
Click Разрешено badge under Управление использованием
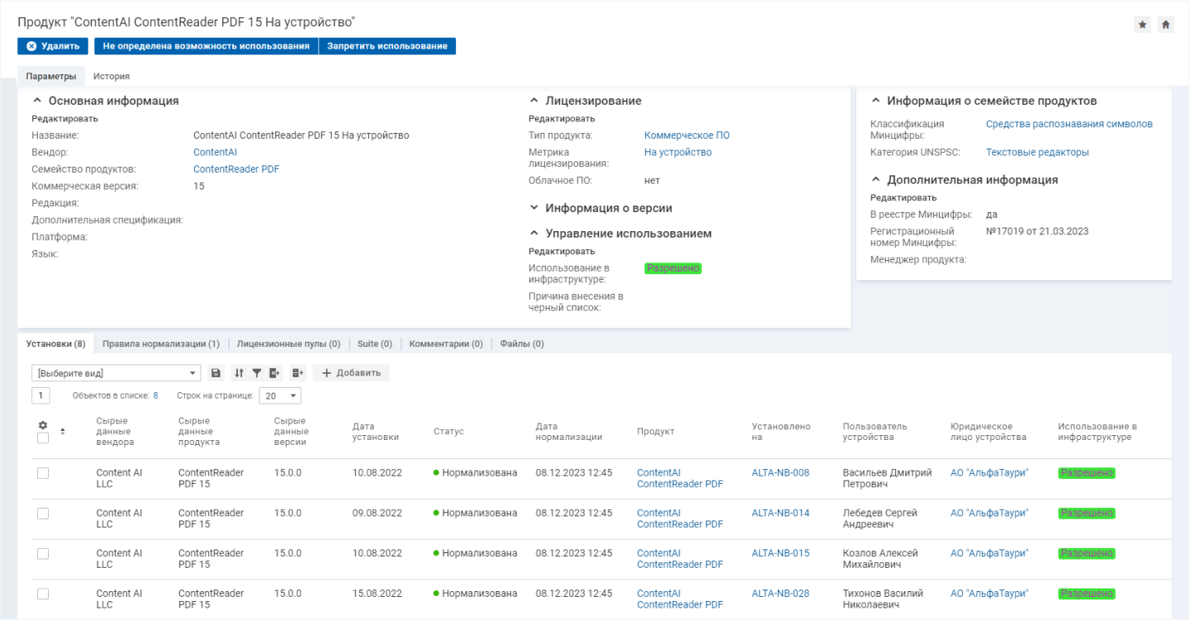[x=673, y=268]
